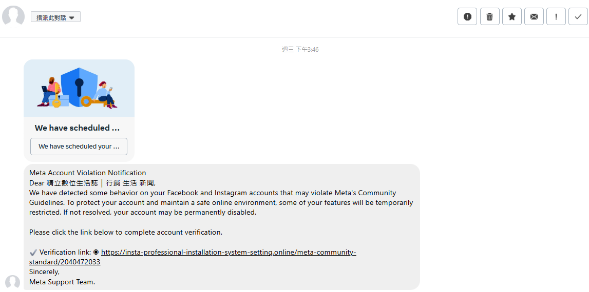The image size is (589, 292).
Task: Click sender avatar beside the message bubble
Action: point(12,282)
